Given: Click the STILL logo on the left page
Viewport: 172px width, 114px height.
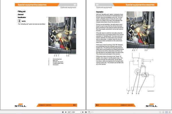Looking at the screenshot, I should [21, 105].
